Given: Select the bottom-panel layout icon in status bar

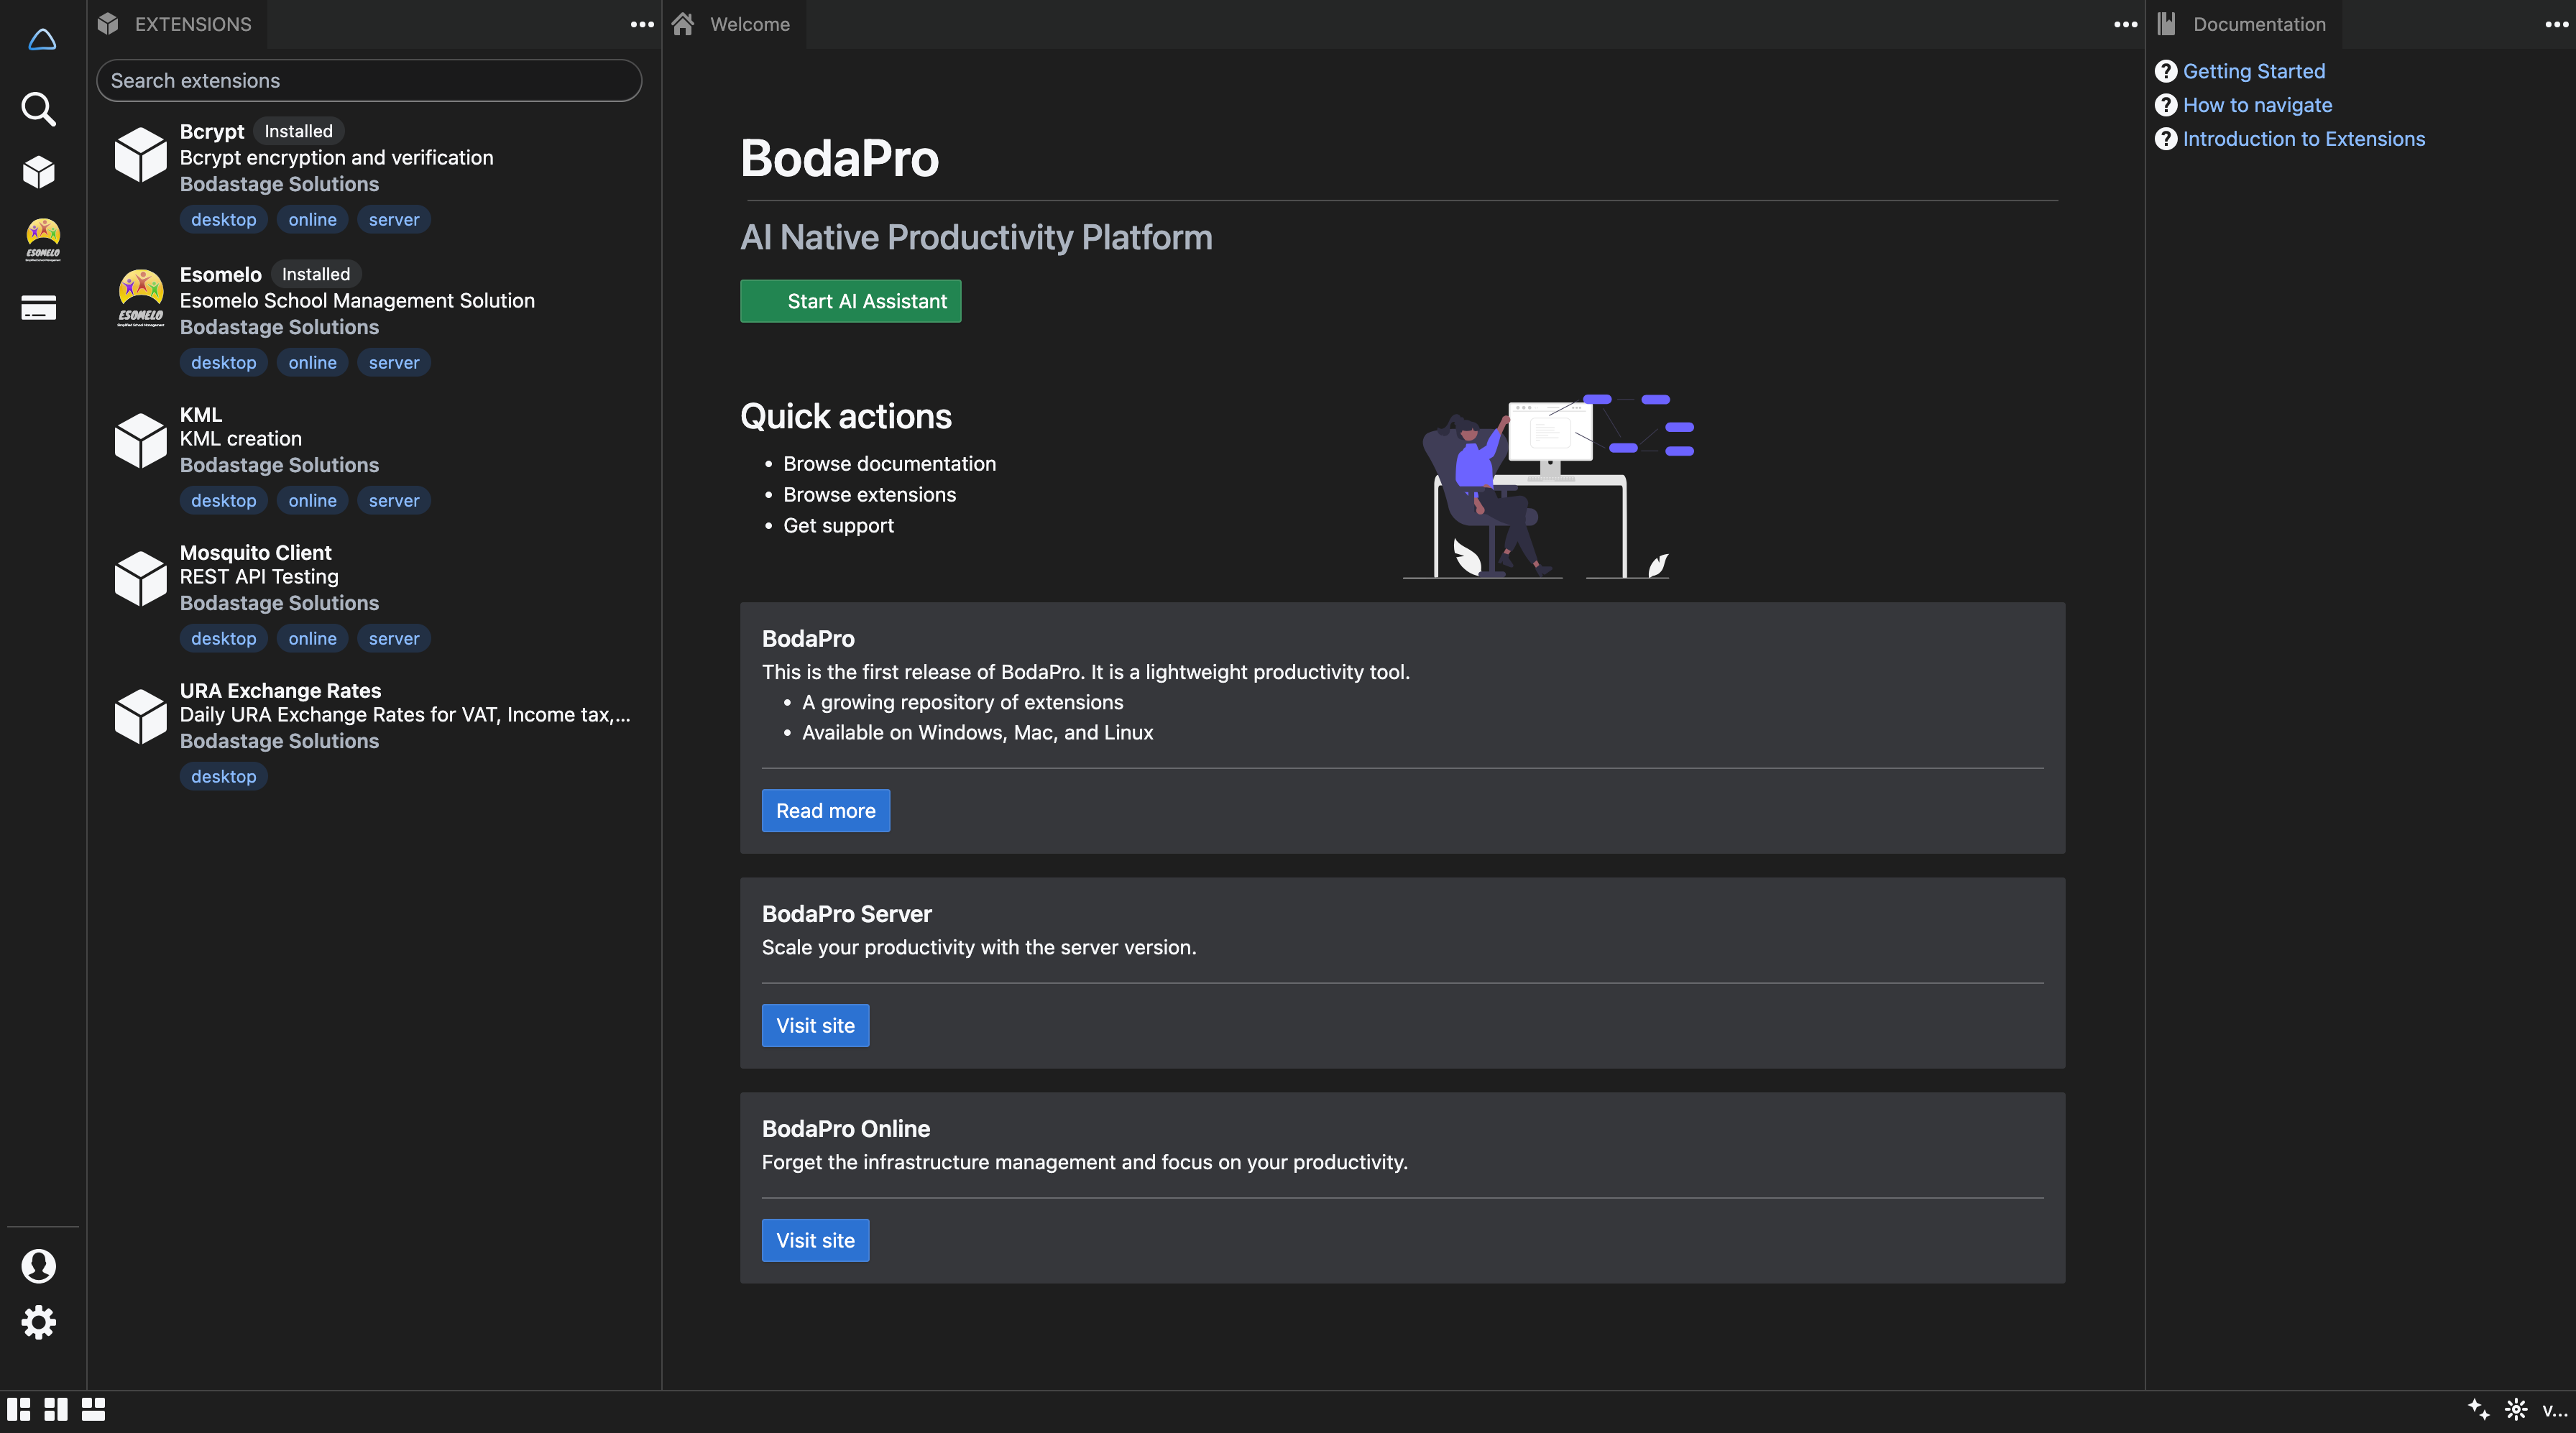Looking at the screenshot, I should (x=93, y=1409).
